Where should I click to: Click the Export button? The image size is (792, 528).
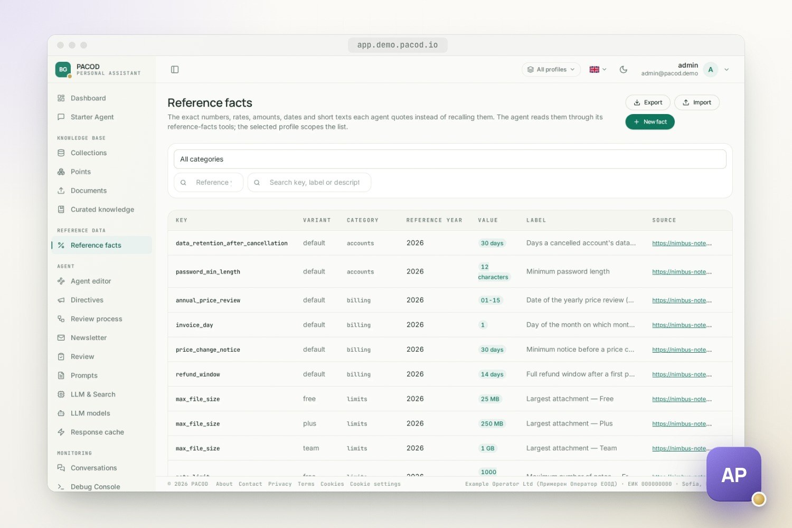click(x=648, y=102)
